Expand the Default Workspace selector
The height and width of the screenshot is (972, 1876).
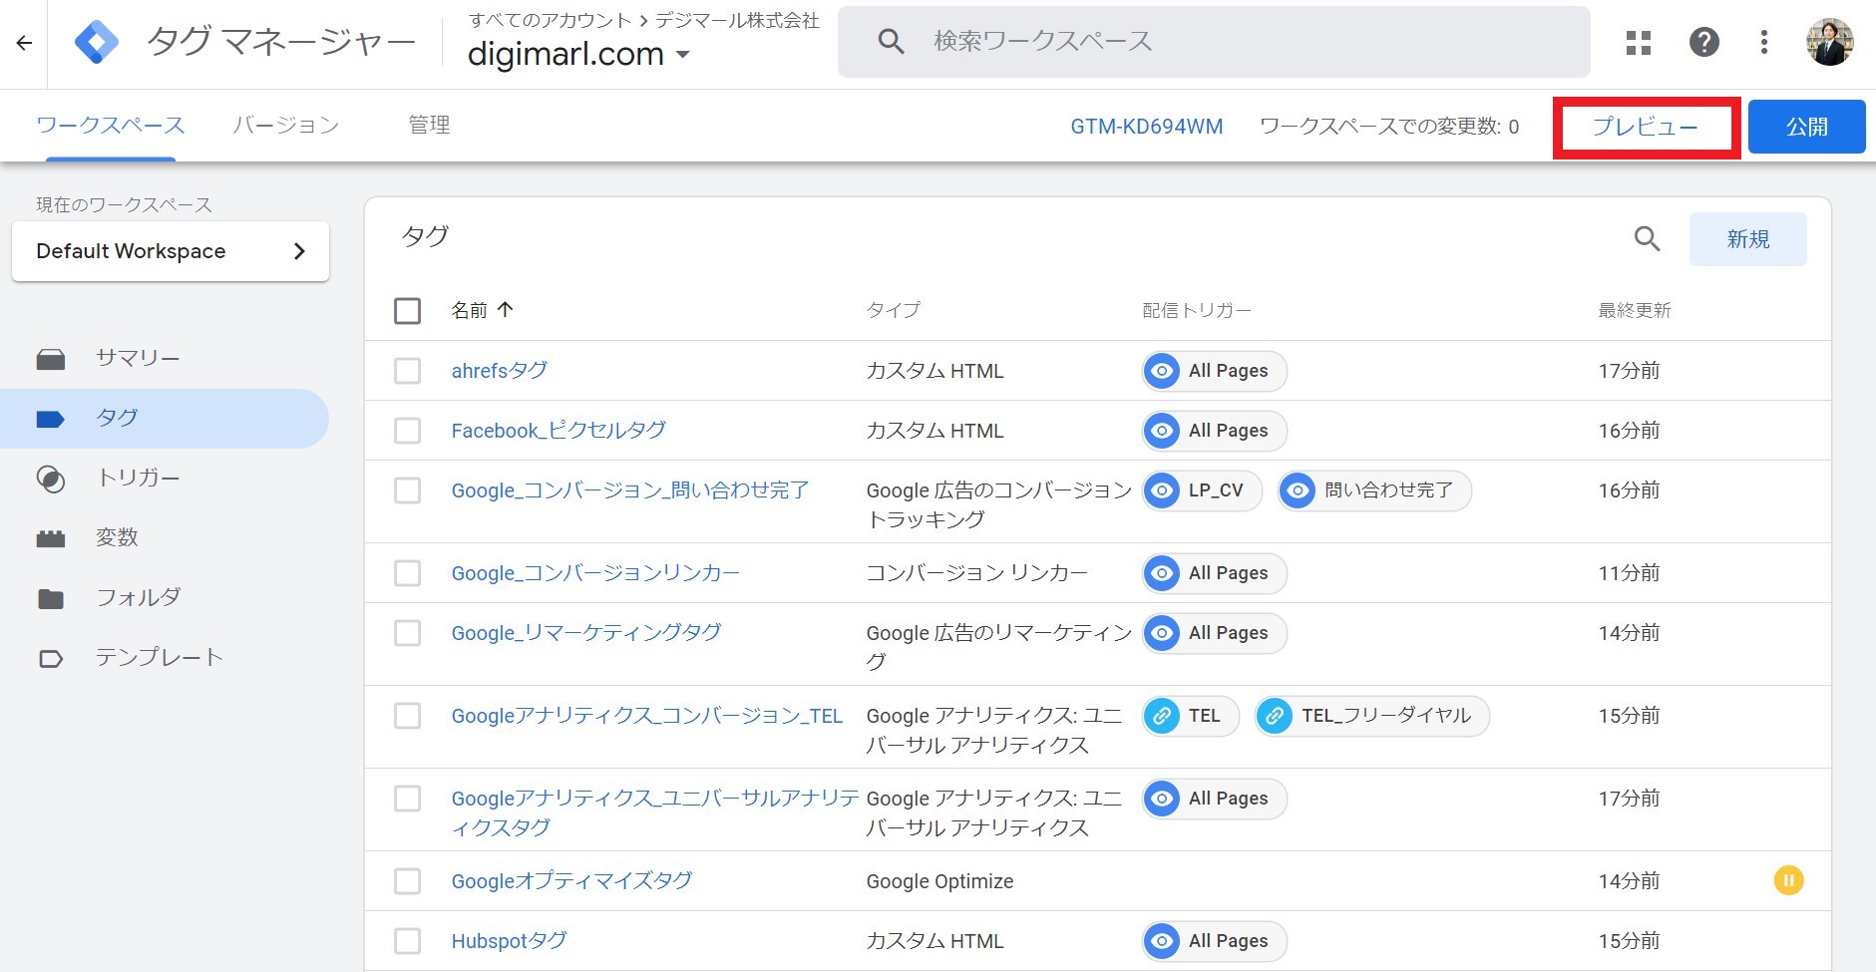[x=171, y=251]
